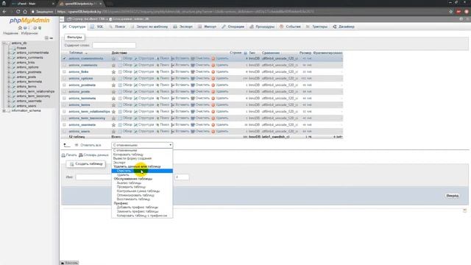Check the antons_posts row checkbox
The image size is (471, 265).
pos(64,91)
